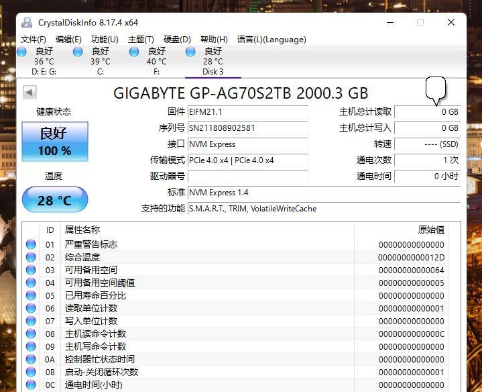The image size is (482, 392).
Task: Click the 良好 100 % health status button
Action: pyautogui.click(x=55, y=142)
